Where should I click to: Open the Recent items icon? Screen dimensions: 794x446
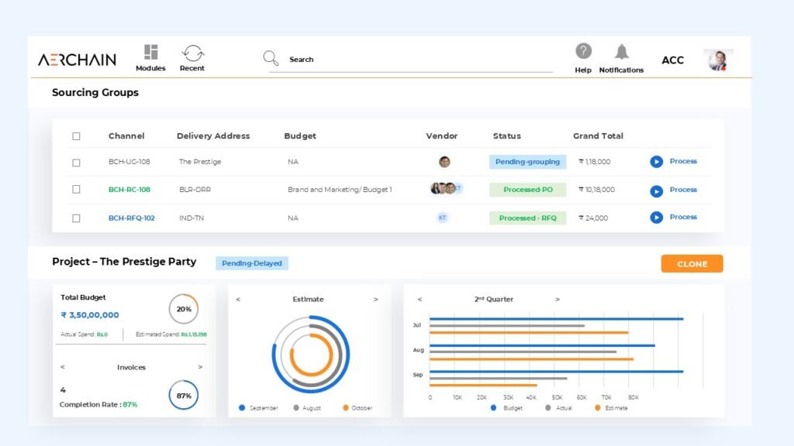(x=192, y=53)
